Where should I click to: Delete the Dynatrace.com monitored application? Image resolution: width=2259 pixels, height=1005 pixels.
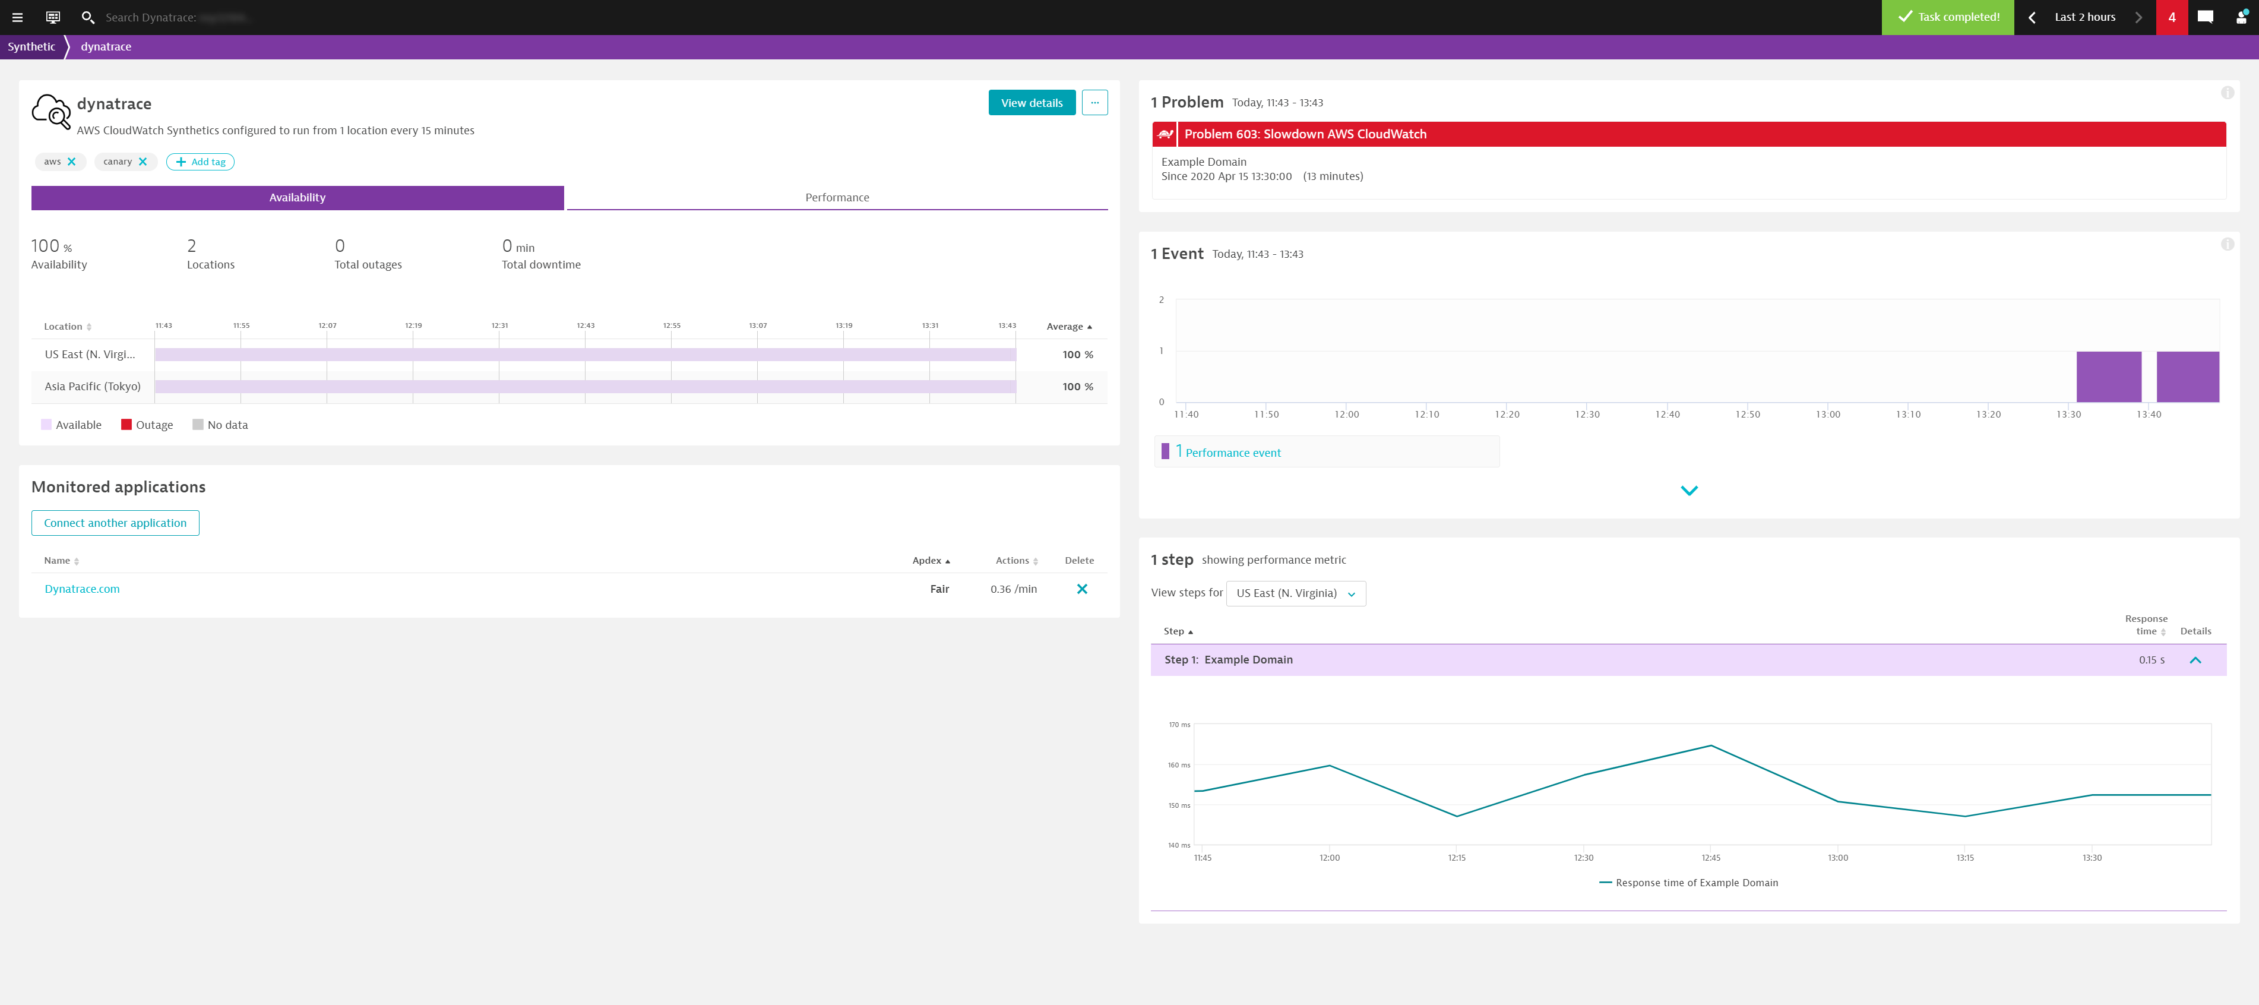tap(1082, 589)
